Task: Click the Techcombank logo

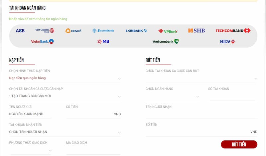Action: click(x=233, y=31)
